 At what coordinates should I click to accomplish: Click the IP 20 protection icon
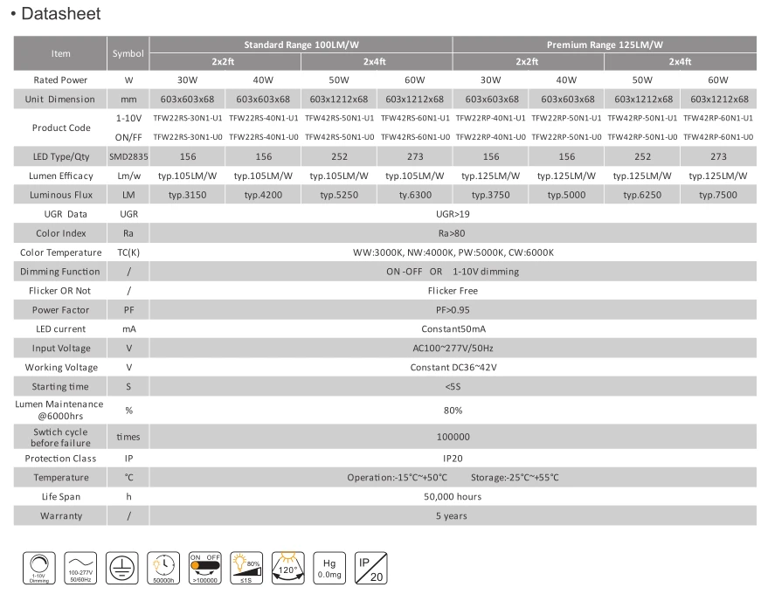point(370,568)
